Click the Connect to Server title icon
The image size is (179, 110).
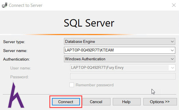pyautogui.click(x=5, y=5)
